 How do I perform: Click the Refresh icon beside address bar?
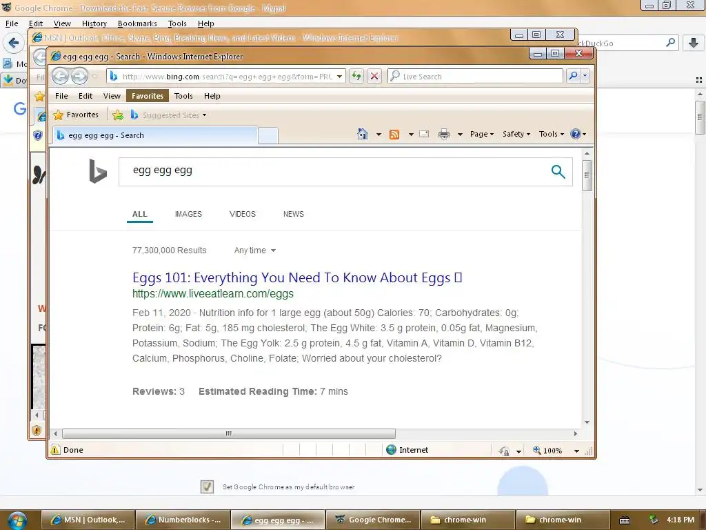[356, 76]
